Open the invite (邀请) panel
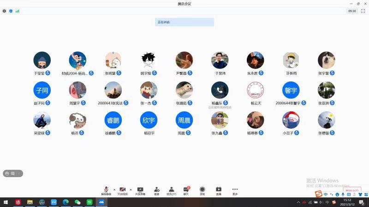Viewport: 369px width, 207px height. click(x=156, y=190)
